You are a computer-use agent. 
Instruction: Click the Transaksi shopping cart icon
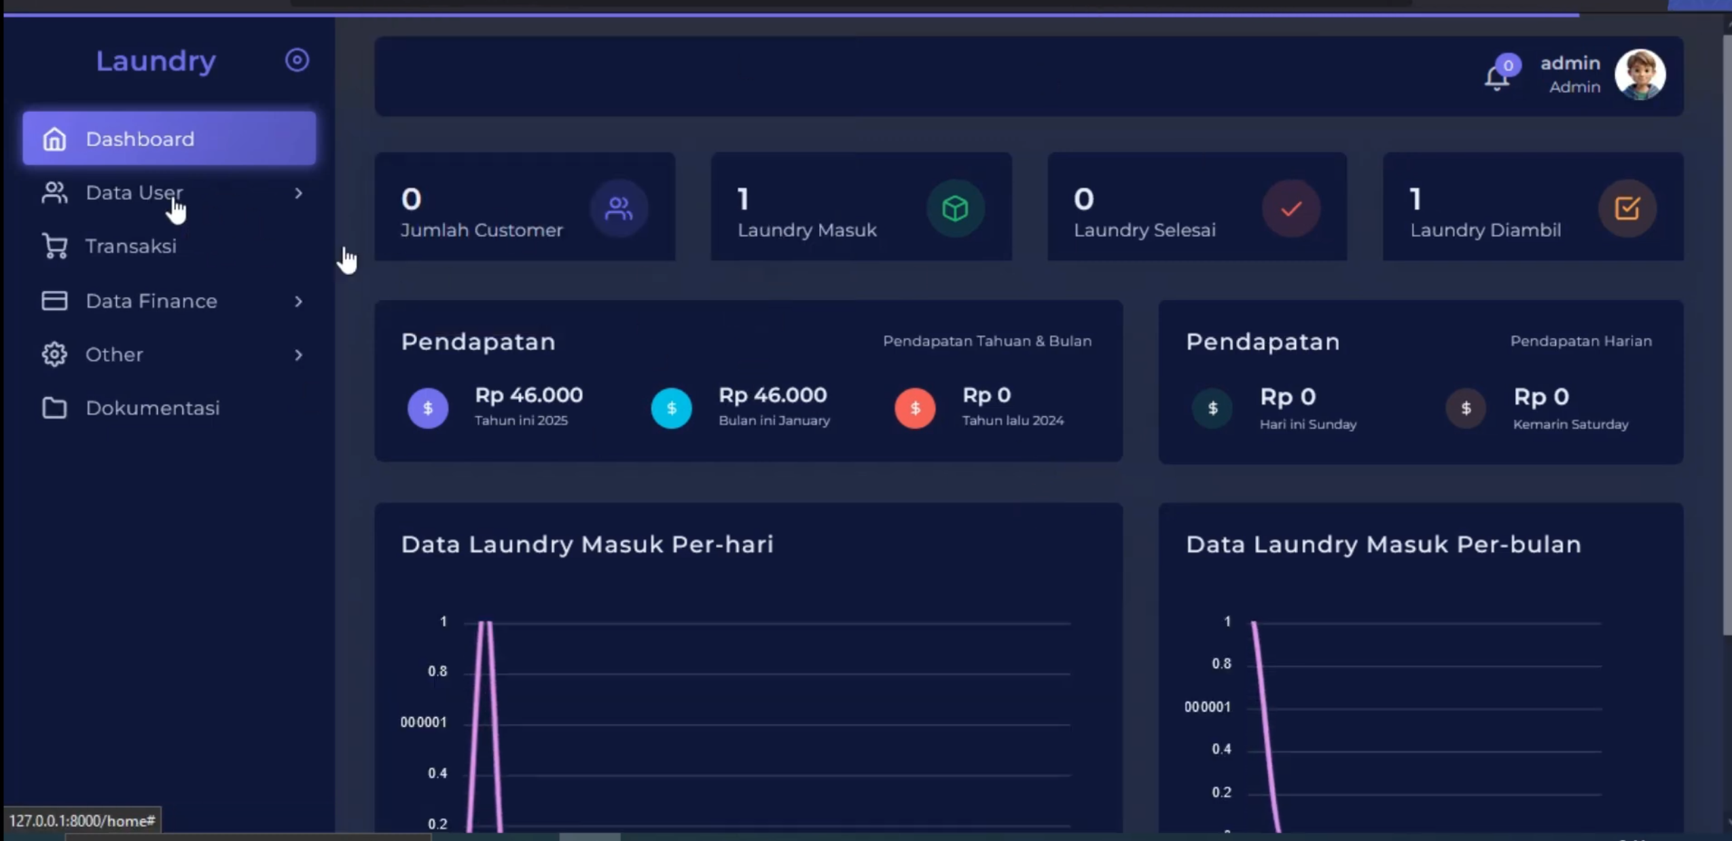point(54,246)
